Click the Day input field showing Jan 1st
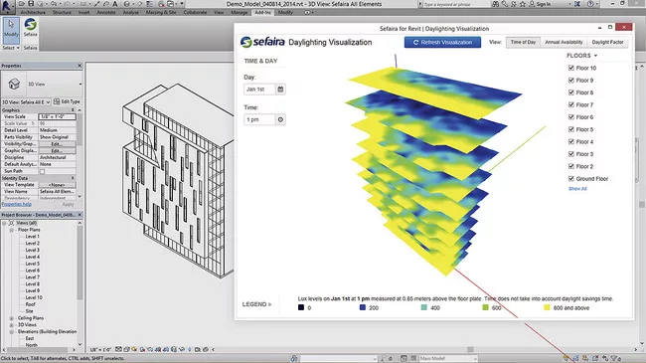This screenshot has width=646, height=363. 259,90
